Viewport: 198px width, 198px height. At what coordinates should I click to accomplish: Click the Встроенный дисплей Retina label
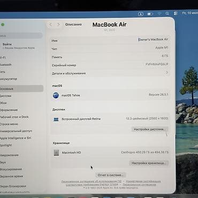[81, 119]
